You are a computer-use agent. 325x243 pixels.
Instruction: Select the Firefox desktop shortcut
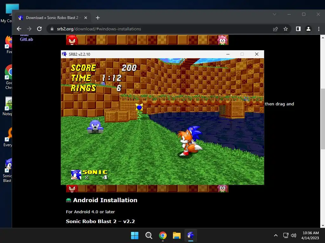[x=9, y=44]
